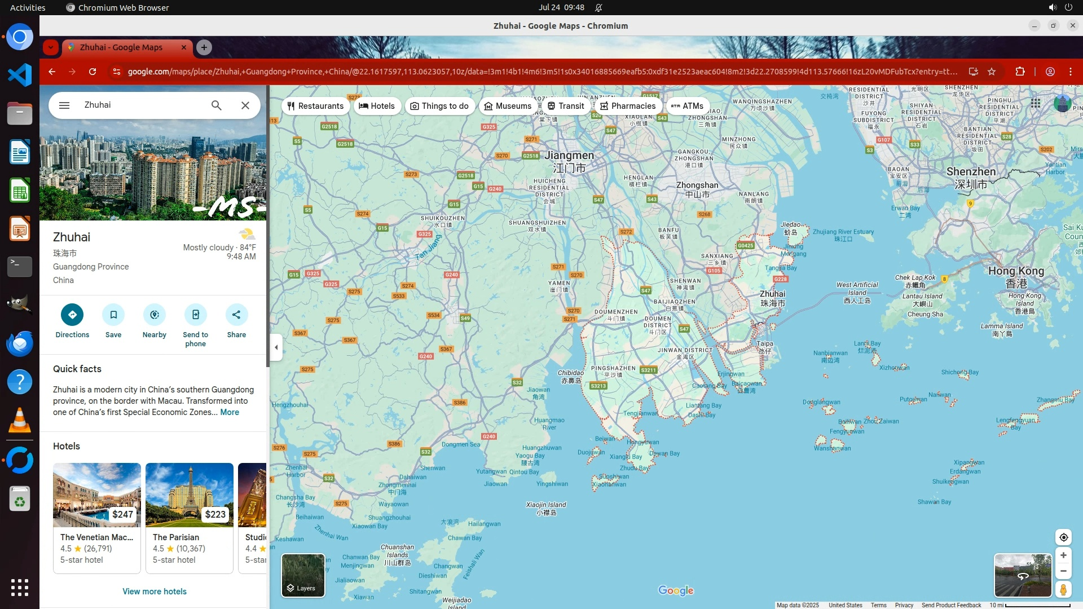Bookmark this page with star icon
Viewport: 1083px width, 609px height.
pyautogui.click(x=992, y=72)
